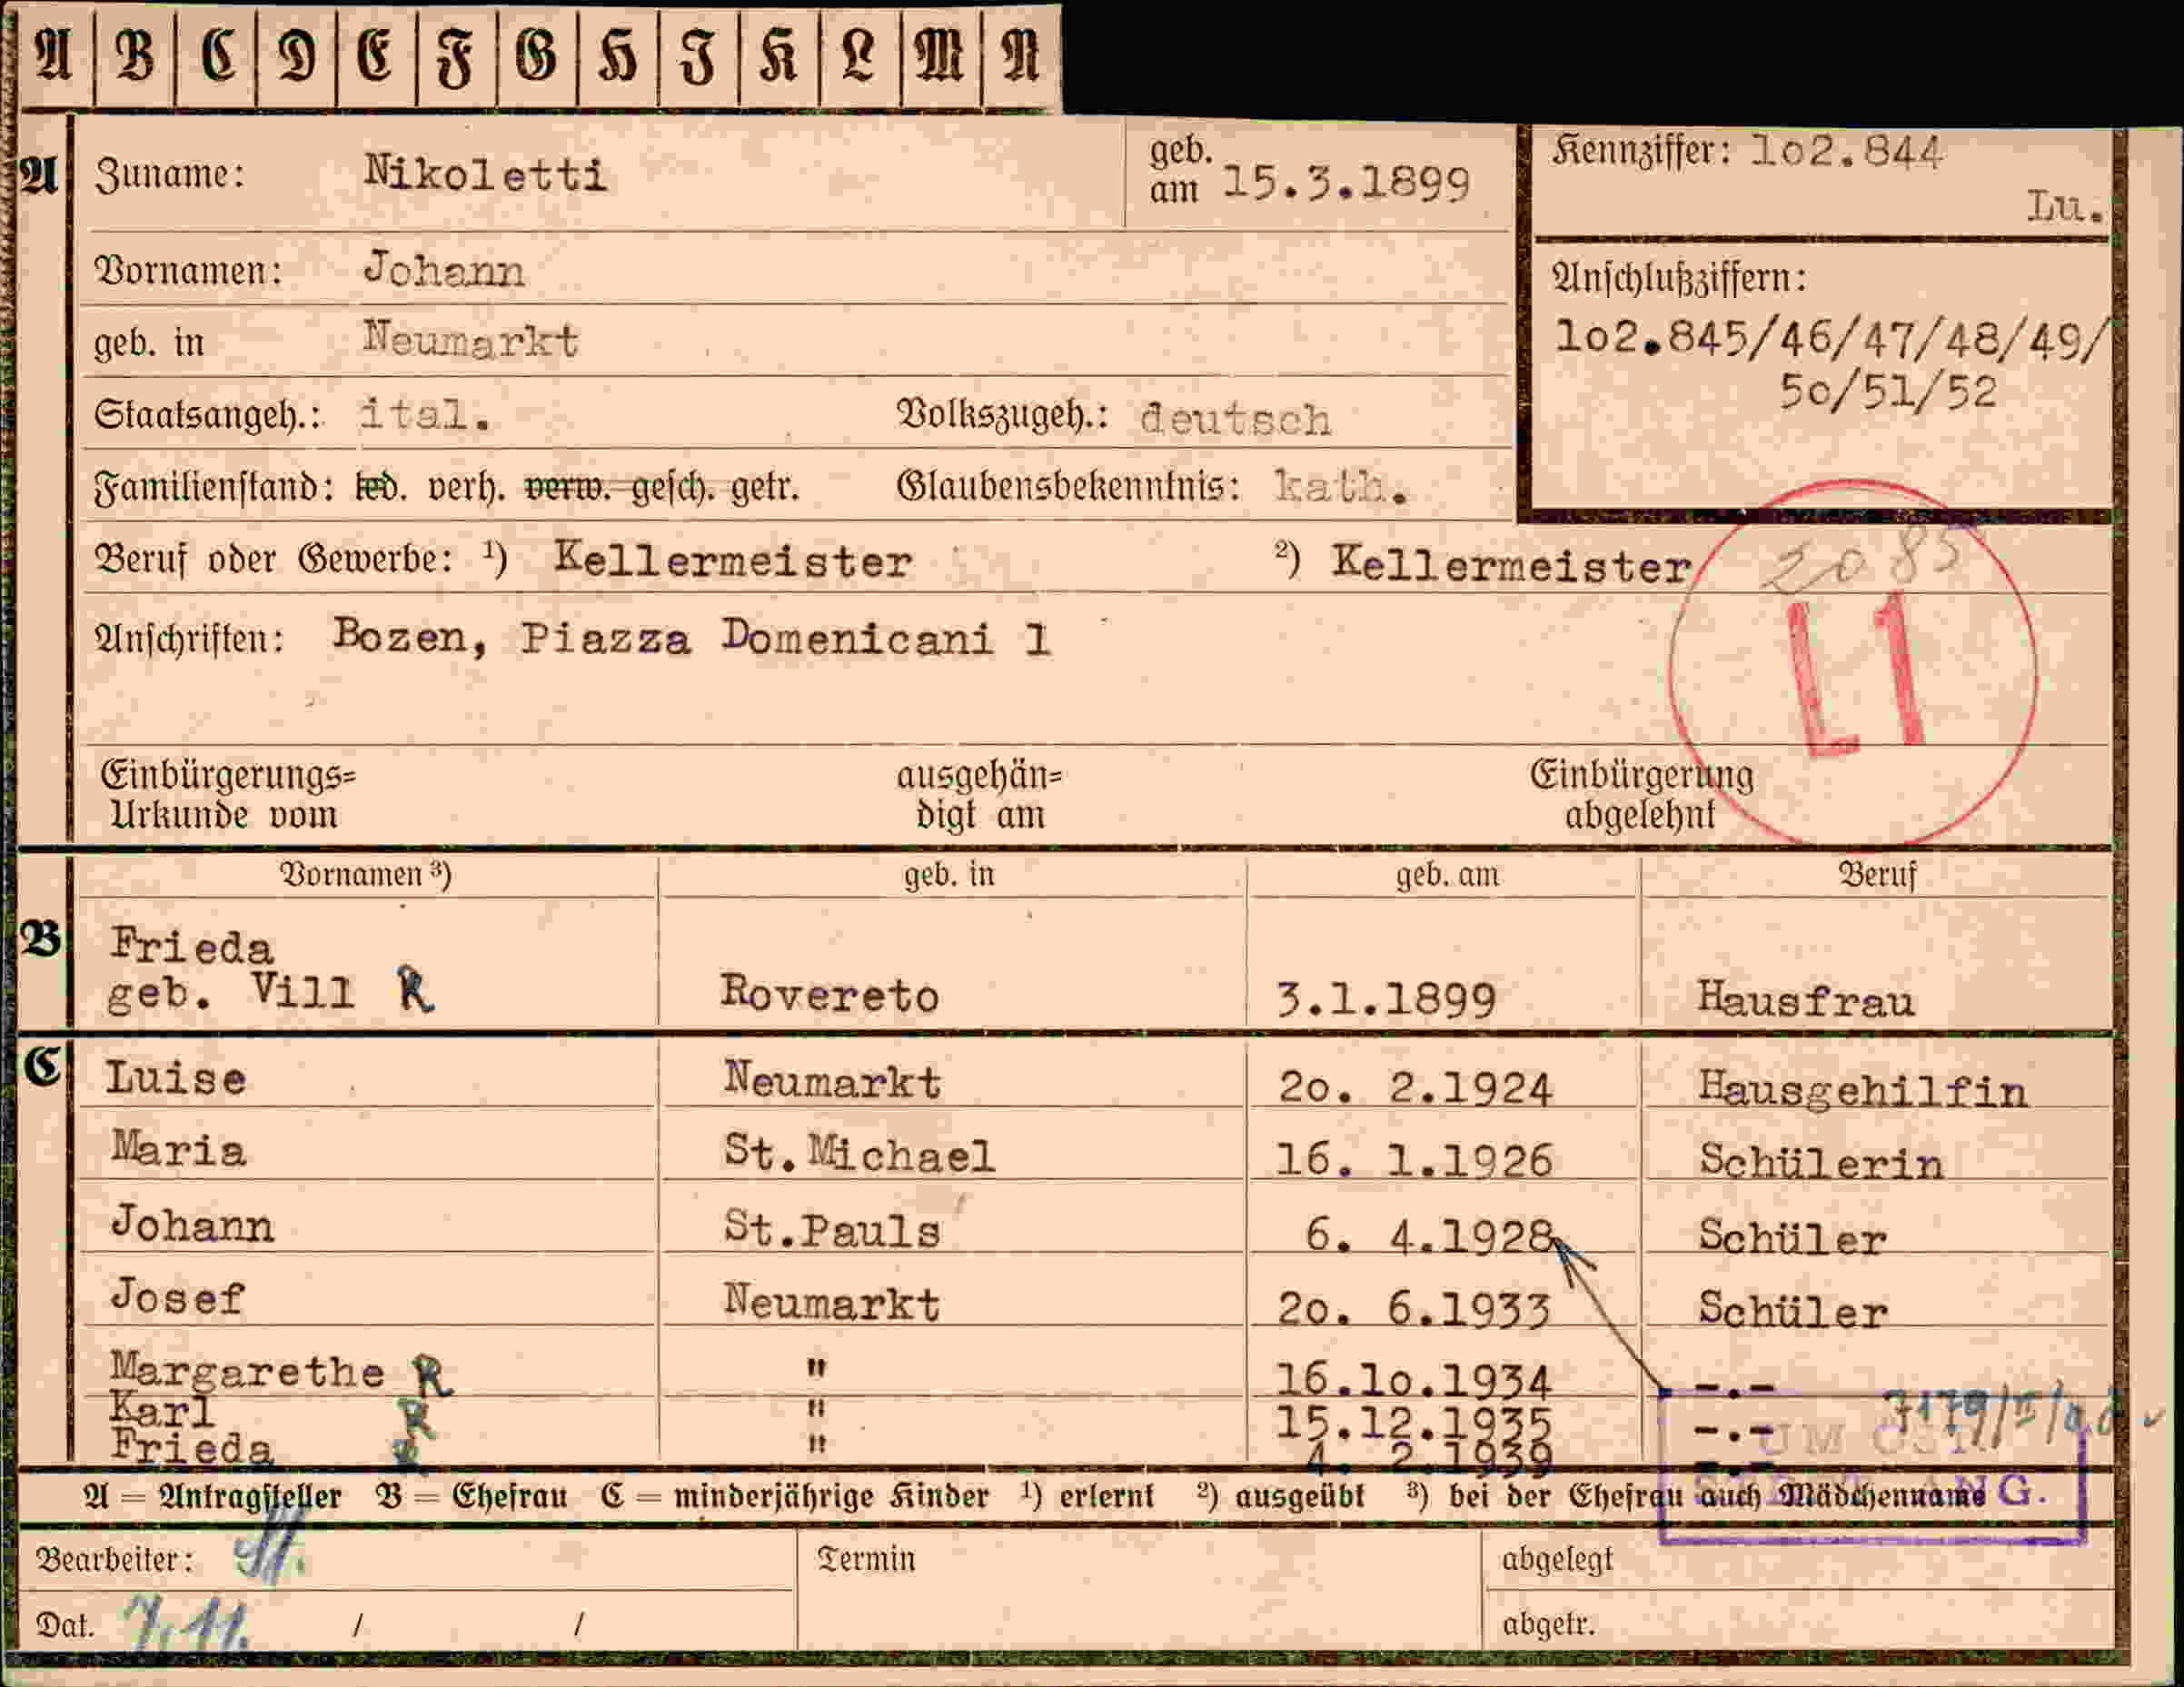
Task: Click Luise's birth date 20. 2.1924
Action: tap(1415, 1088)
